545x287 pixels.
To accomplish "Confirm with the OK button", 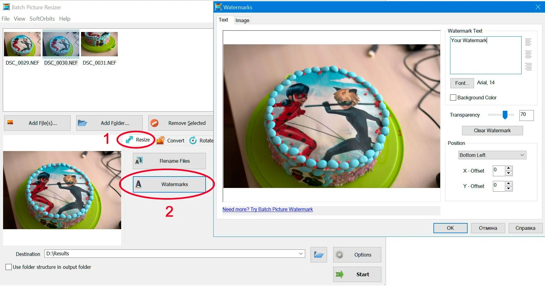I will [450, 228].
